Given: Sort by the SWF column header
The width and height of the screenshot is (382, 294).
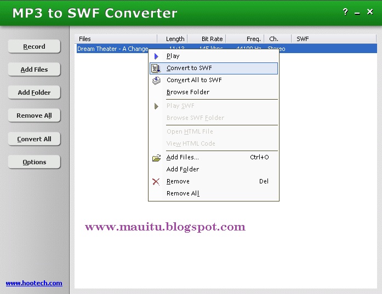Looking at the screenshot, I should coord(334,39).
